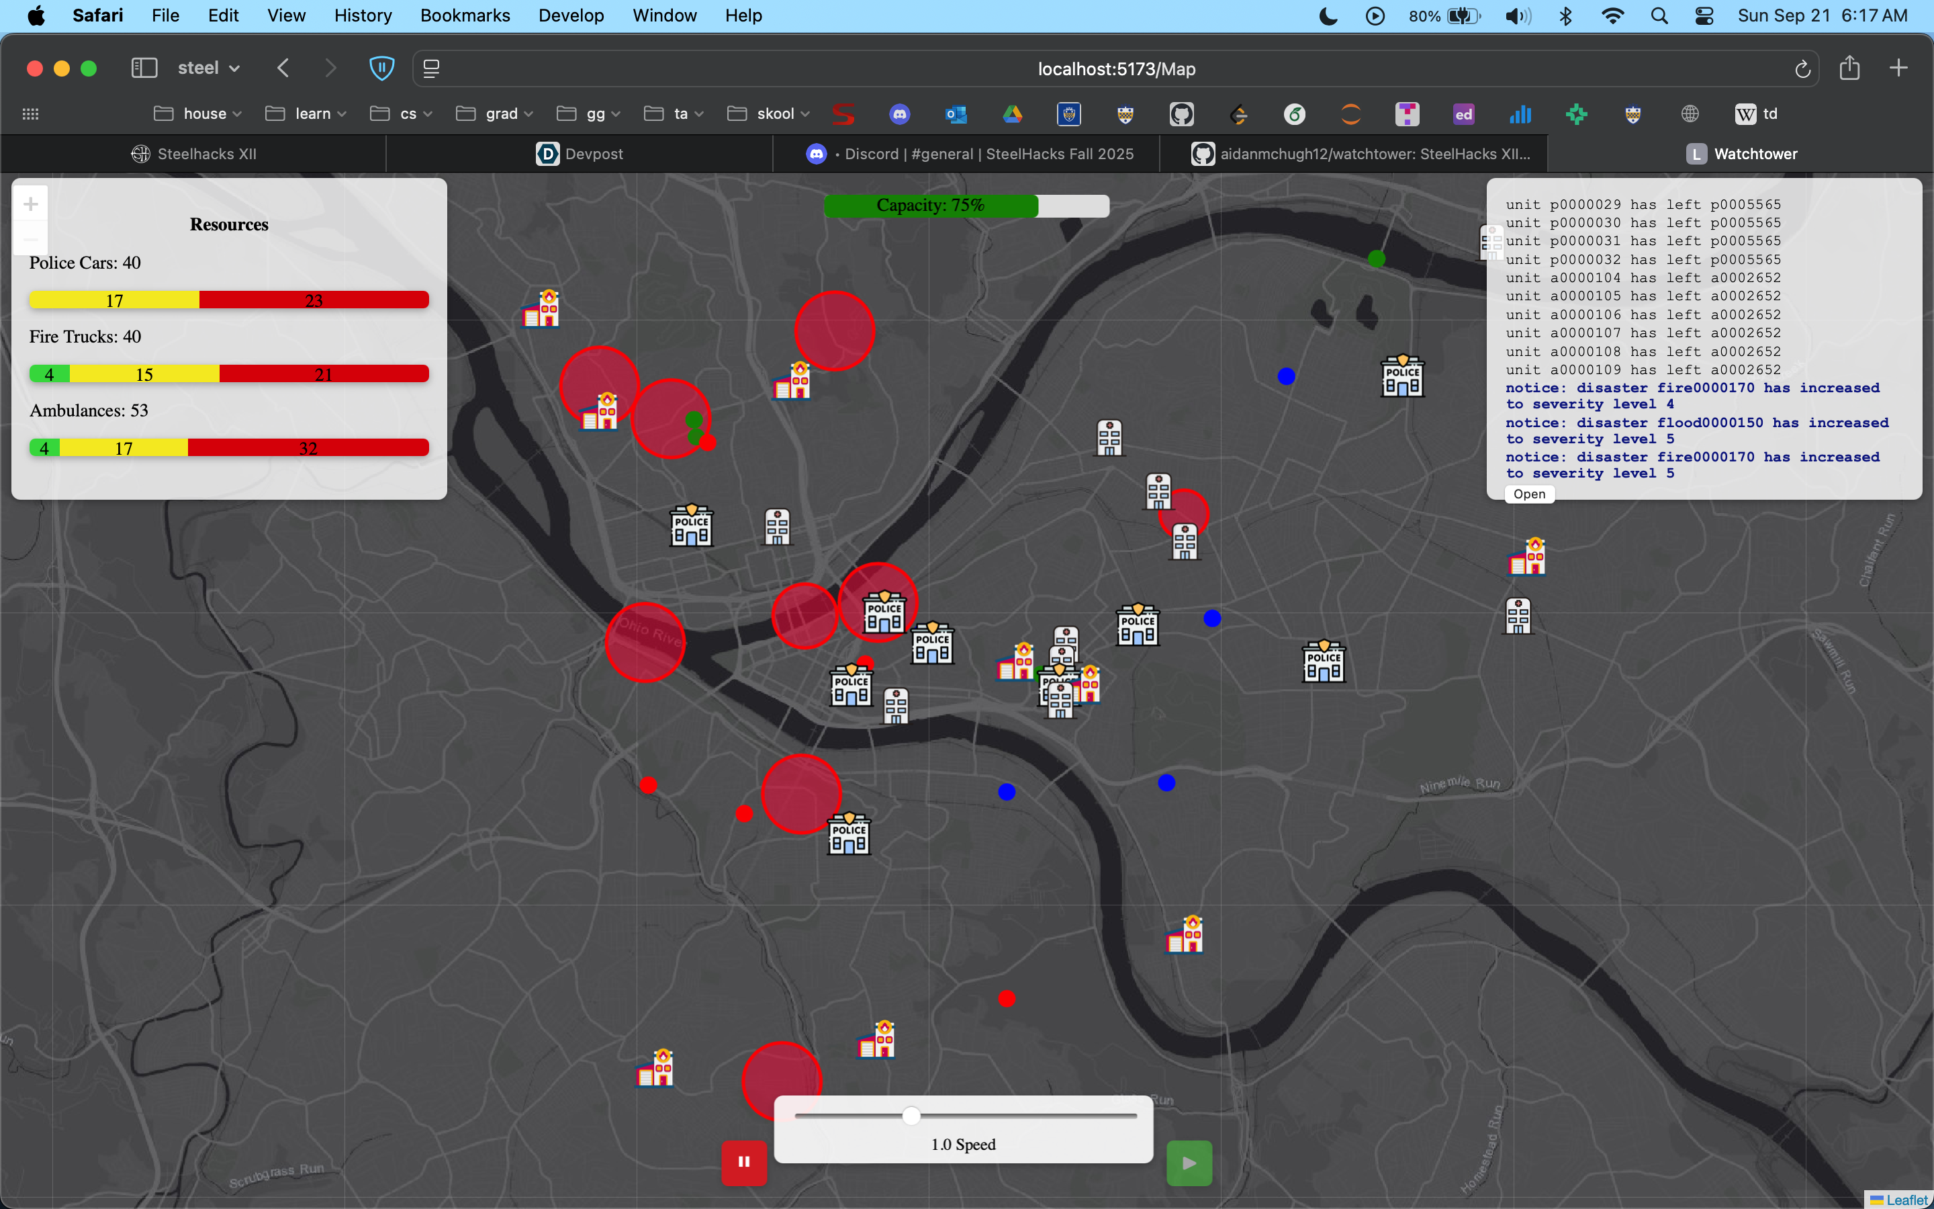Click the Safari reload page icon
The width and height of the screenshot is (1934, 1209).
click(x=1802, y=69)
